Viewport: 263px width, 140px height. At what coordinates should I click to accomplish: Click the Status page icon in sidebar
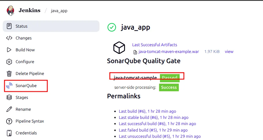click(9, 26)
